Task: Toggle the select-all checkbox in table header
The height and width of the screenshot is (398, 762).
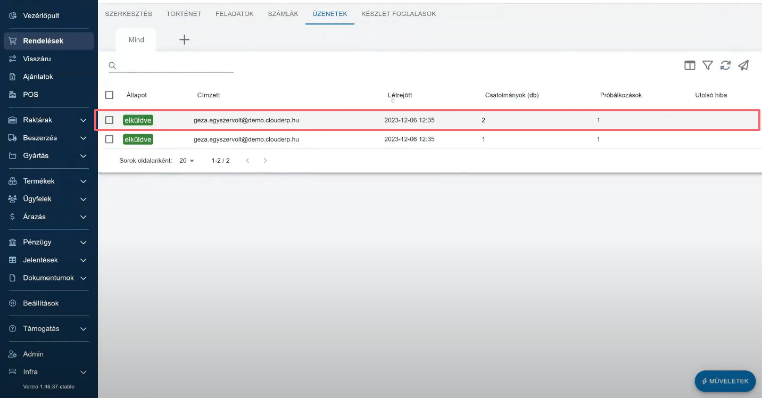Action: (110, 95)
